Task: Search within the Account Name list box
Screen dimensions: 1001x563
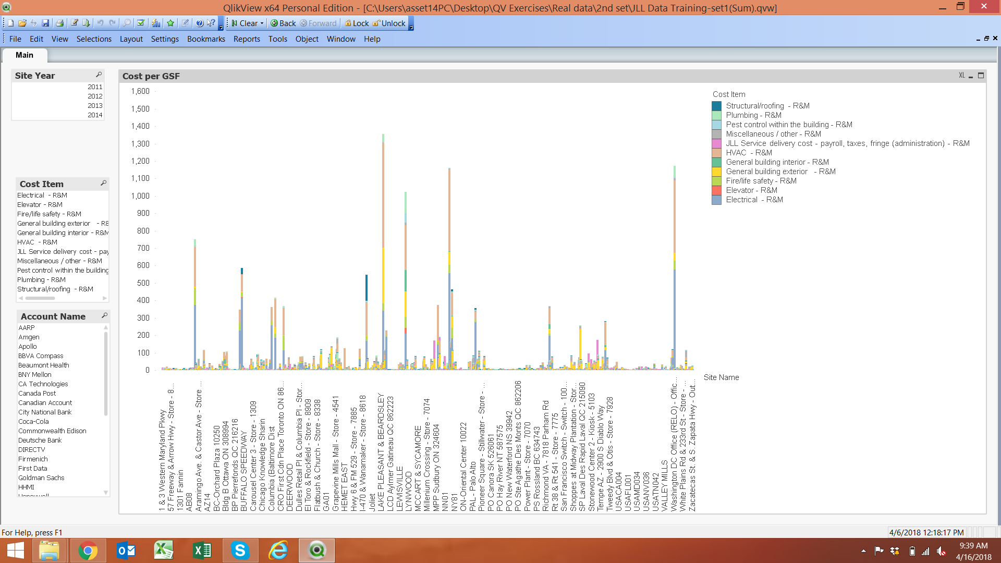Action: (x=104, y=316)
